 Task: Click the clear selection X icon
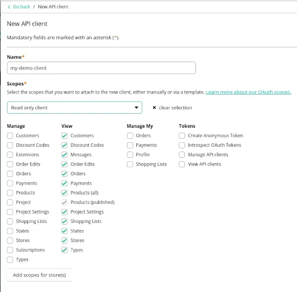click(154, 107)
